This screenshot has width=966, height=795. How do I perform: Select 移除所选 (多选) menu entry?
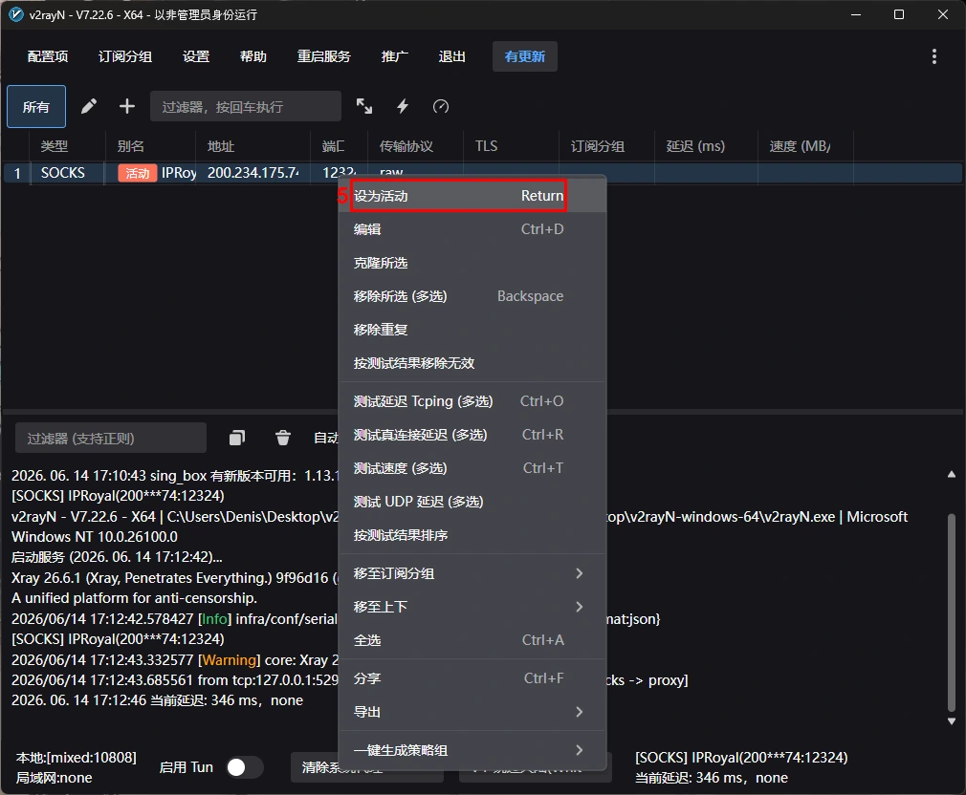click(472, 296)
